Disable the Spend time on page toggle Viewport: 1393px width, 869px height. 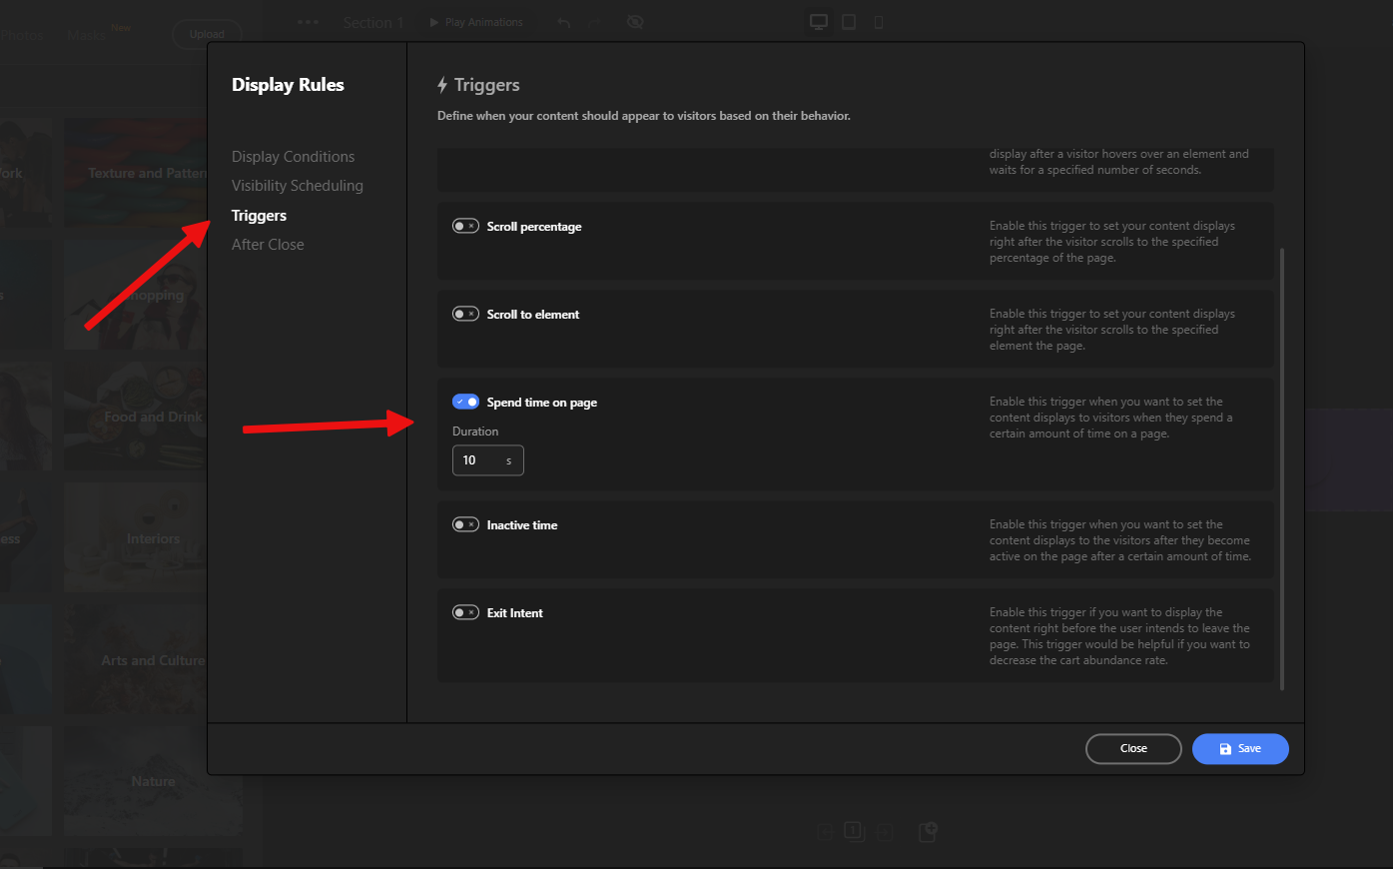[x=465, y=403]
